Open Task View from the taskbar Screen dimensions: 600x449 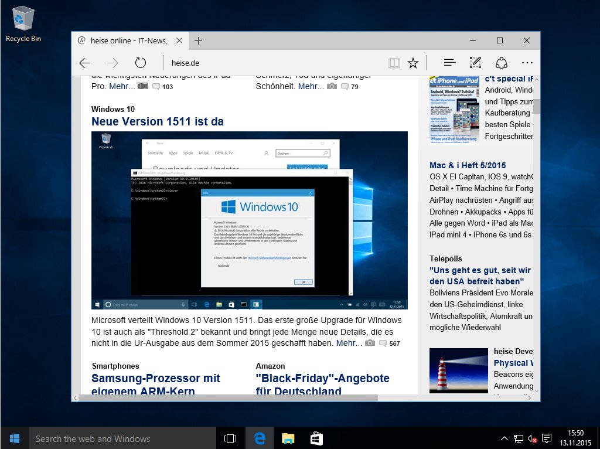(230, 438)
